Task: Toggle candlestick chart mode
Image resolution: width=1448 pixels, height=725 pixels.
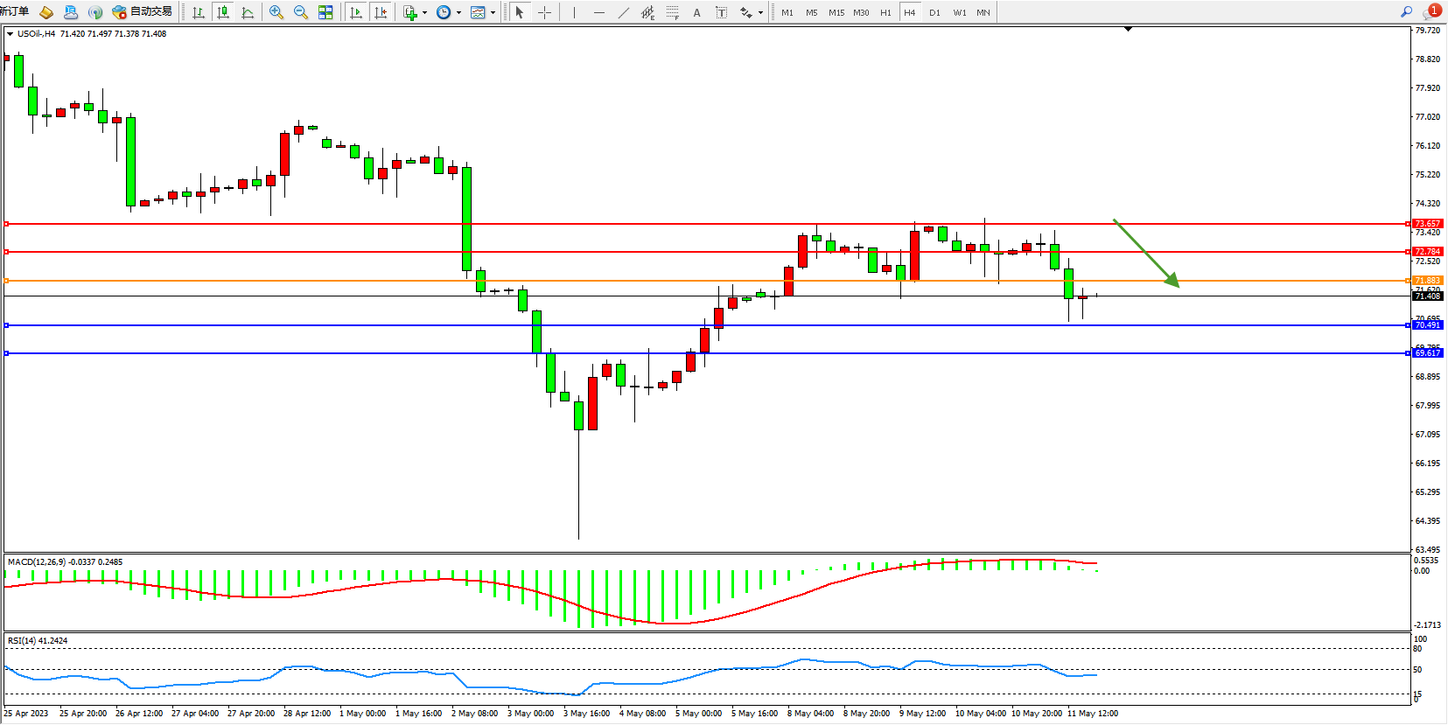Action: click(x=223, y=12)
